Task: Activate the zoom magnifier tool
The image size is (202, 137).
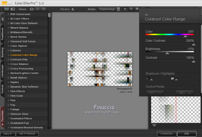Action: [x=131, y=9]
